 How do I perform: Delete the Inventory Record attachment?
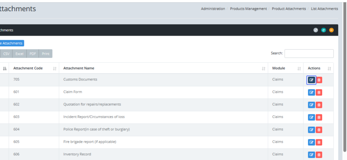click(319, 155)
